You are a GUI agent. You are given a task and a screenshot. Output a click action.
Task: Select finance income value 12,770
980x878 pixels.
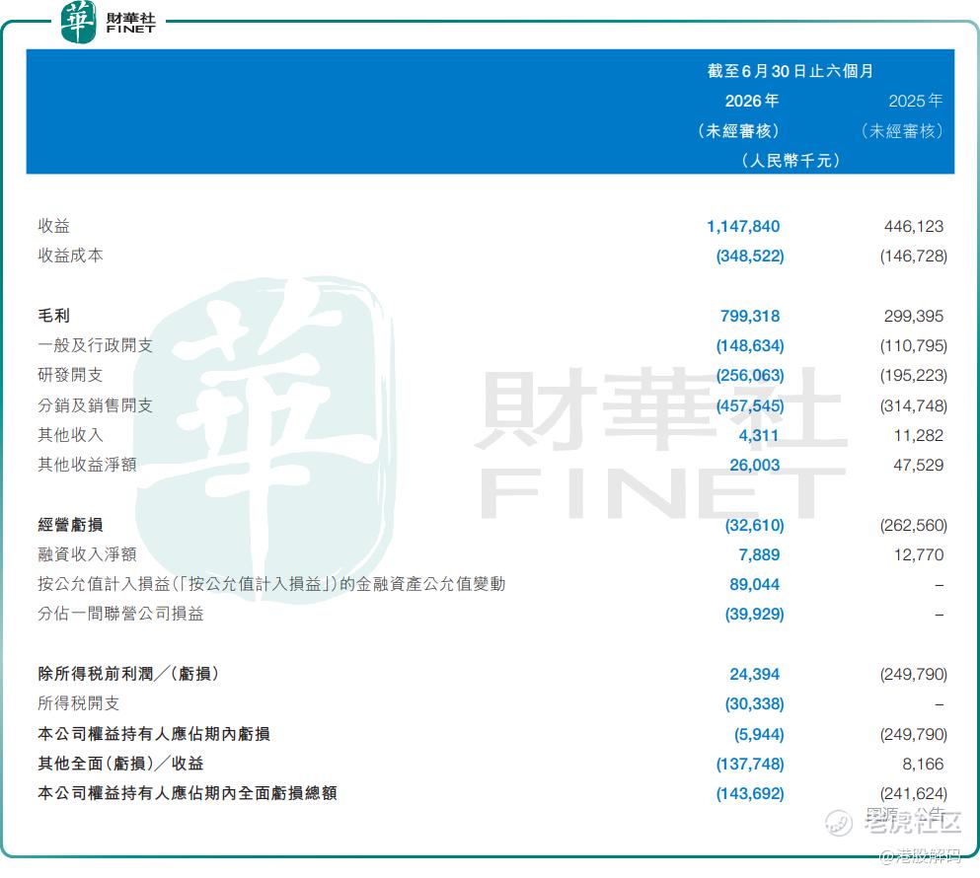click(x=918, y=555)
